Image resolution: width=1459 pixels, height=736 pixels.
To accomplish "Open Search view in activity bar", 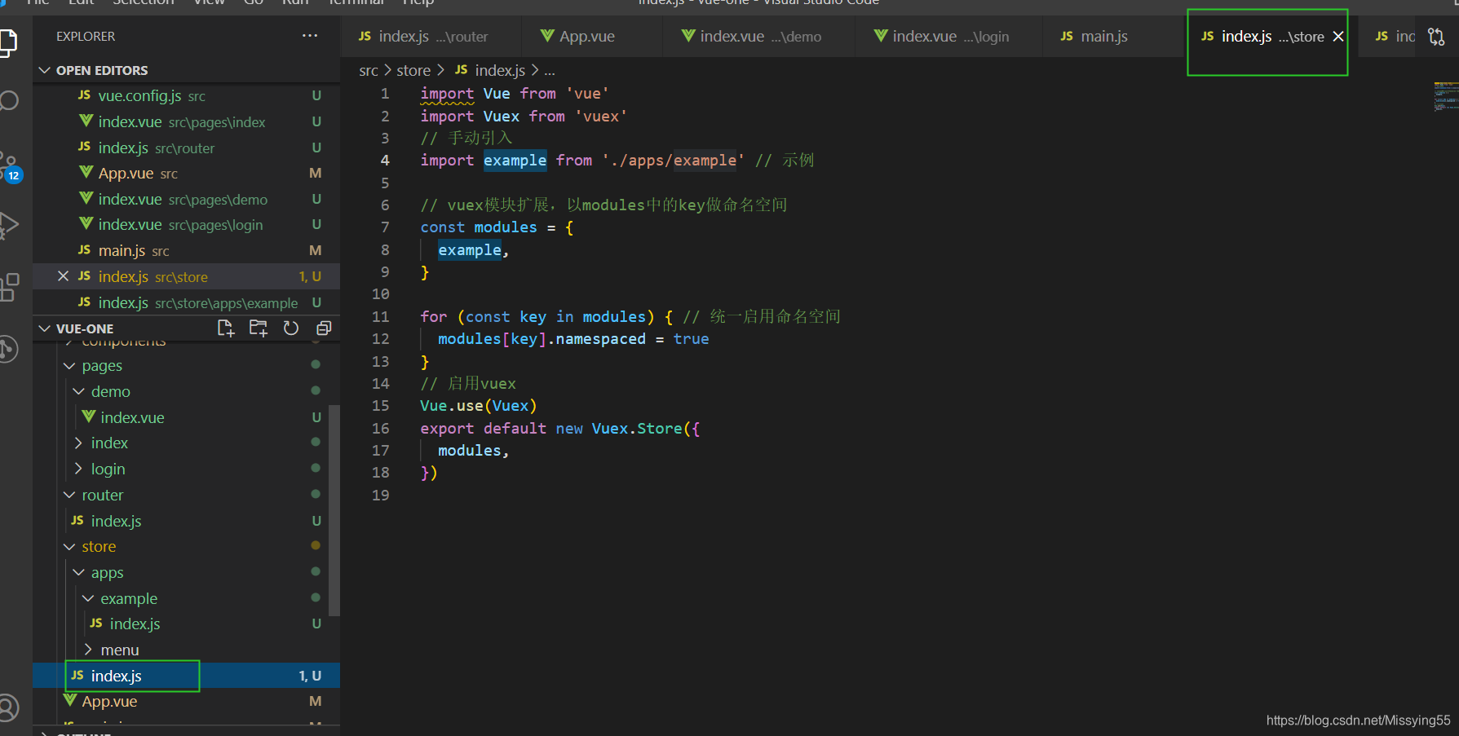I will tap(8, 101).
